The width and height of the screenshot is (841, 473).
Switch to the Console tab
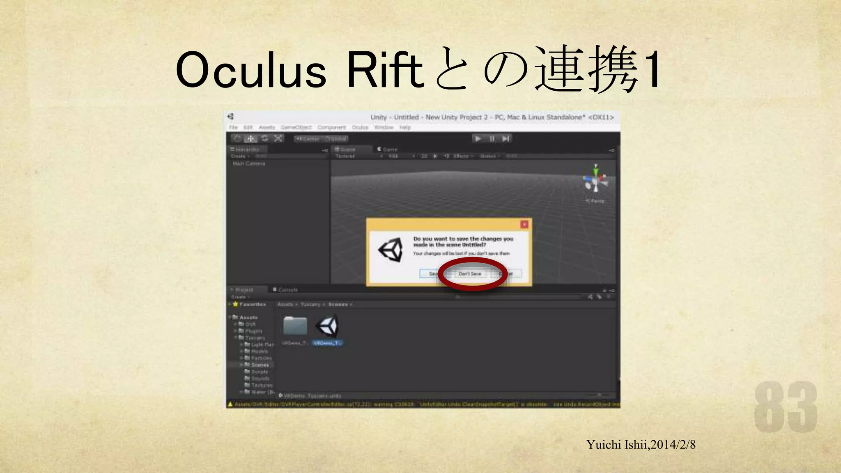pos(285,290)
